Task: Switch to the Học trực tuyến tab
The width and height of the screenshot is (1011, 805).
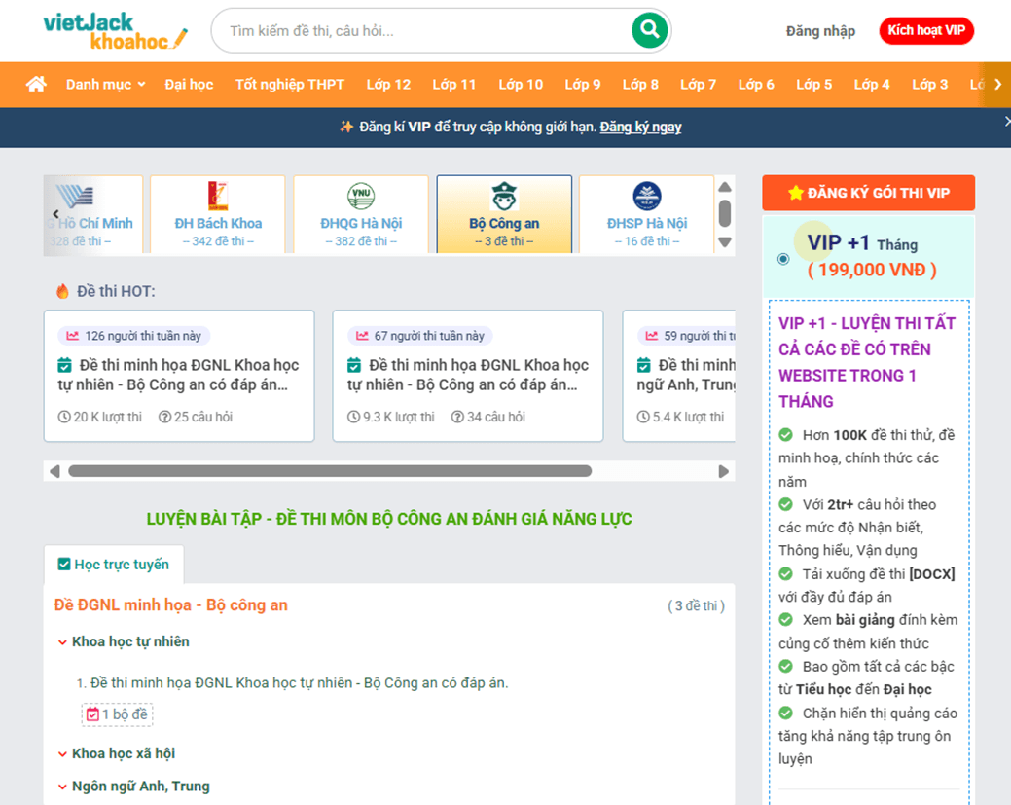Action: pos(113,565)
